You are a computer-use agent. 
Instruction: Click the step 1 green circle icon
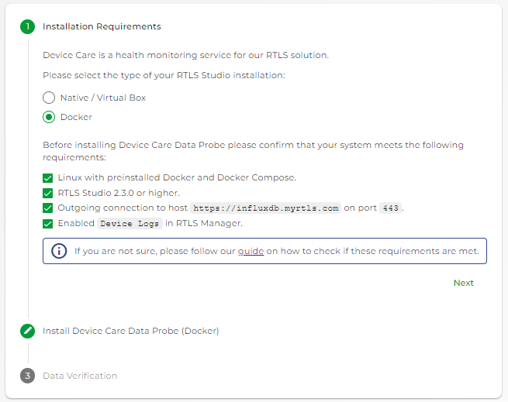click(28, 26)
